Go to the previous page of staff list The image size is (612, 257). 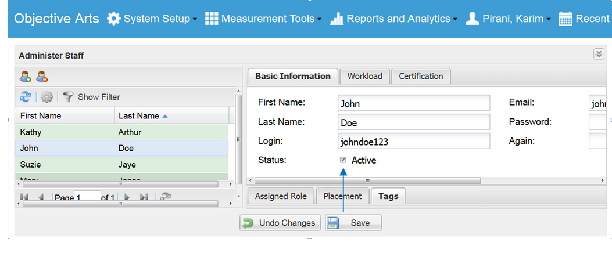coord(41,197)
